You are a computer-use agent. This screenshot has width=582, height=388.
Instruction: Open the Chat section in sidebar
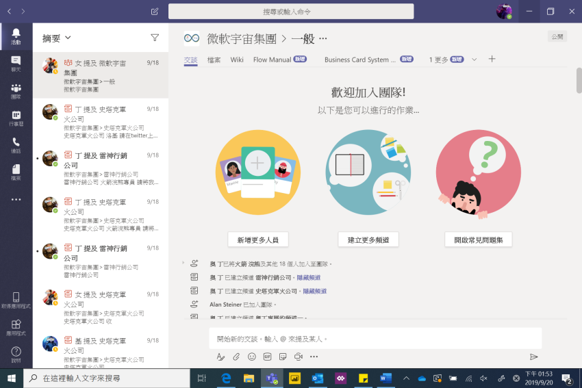(x=16, y=64)
